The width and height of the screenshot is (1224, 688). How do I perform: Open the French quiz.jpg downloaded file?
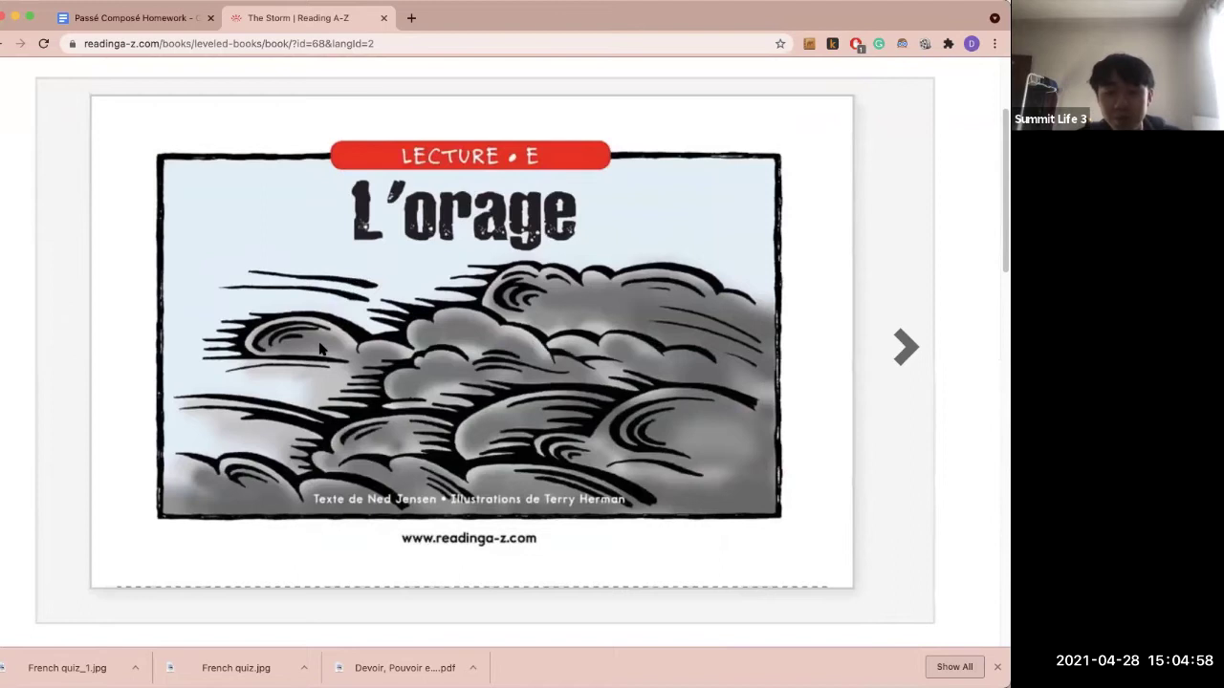pyautogui.click(x=235, y=668)
